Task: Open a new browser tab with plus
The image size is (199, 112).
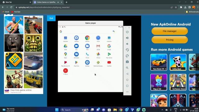Action: point(66,2)
